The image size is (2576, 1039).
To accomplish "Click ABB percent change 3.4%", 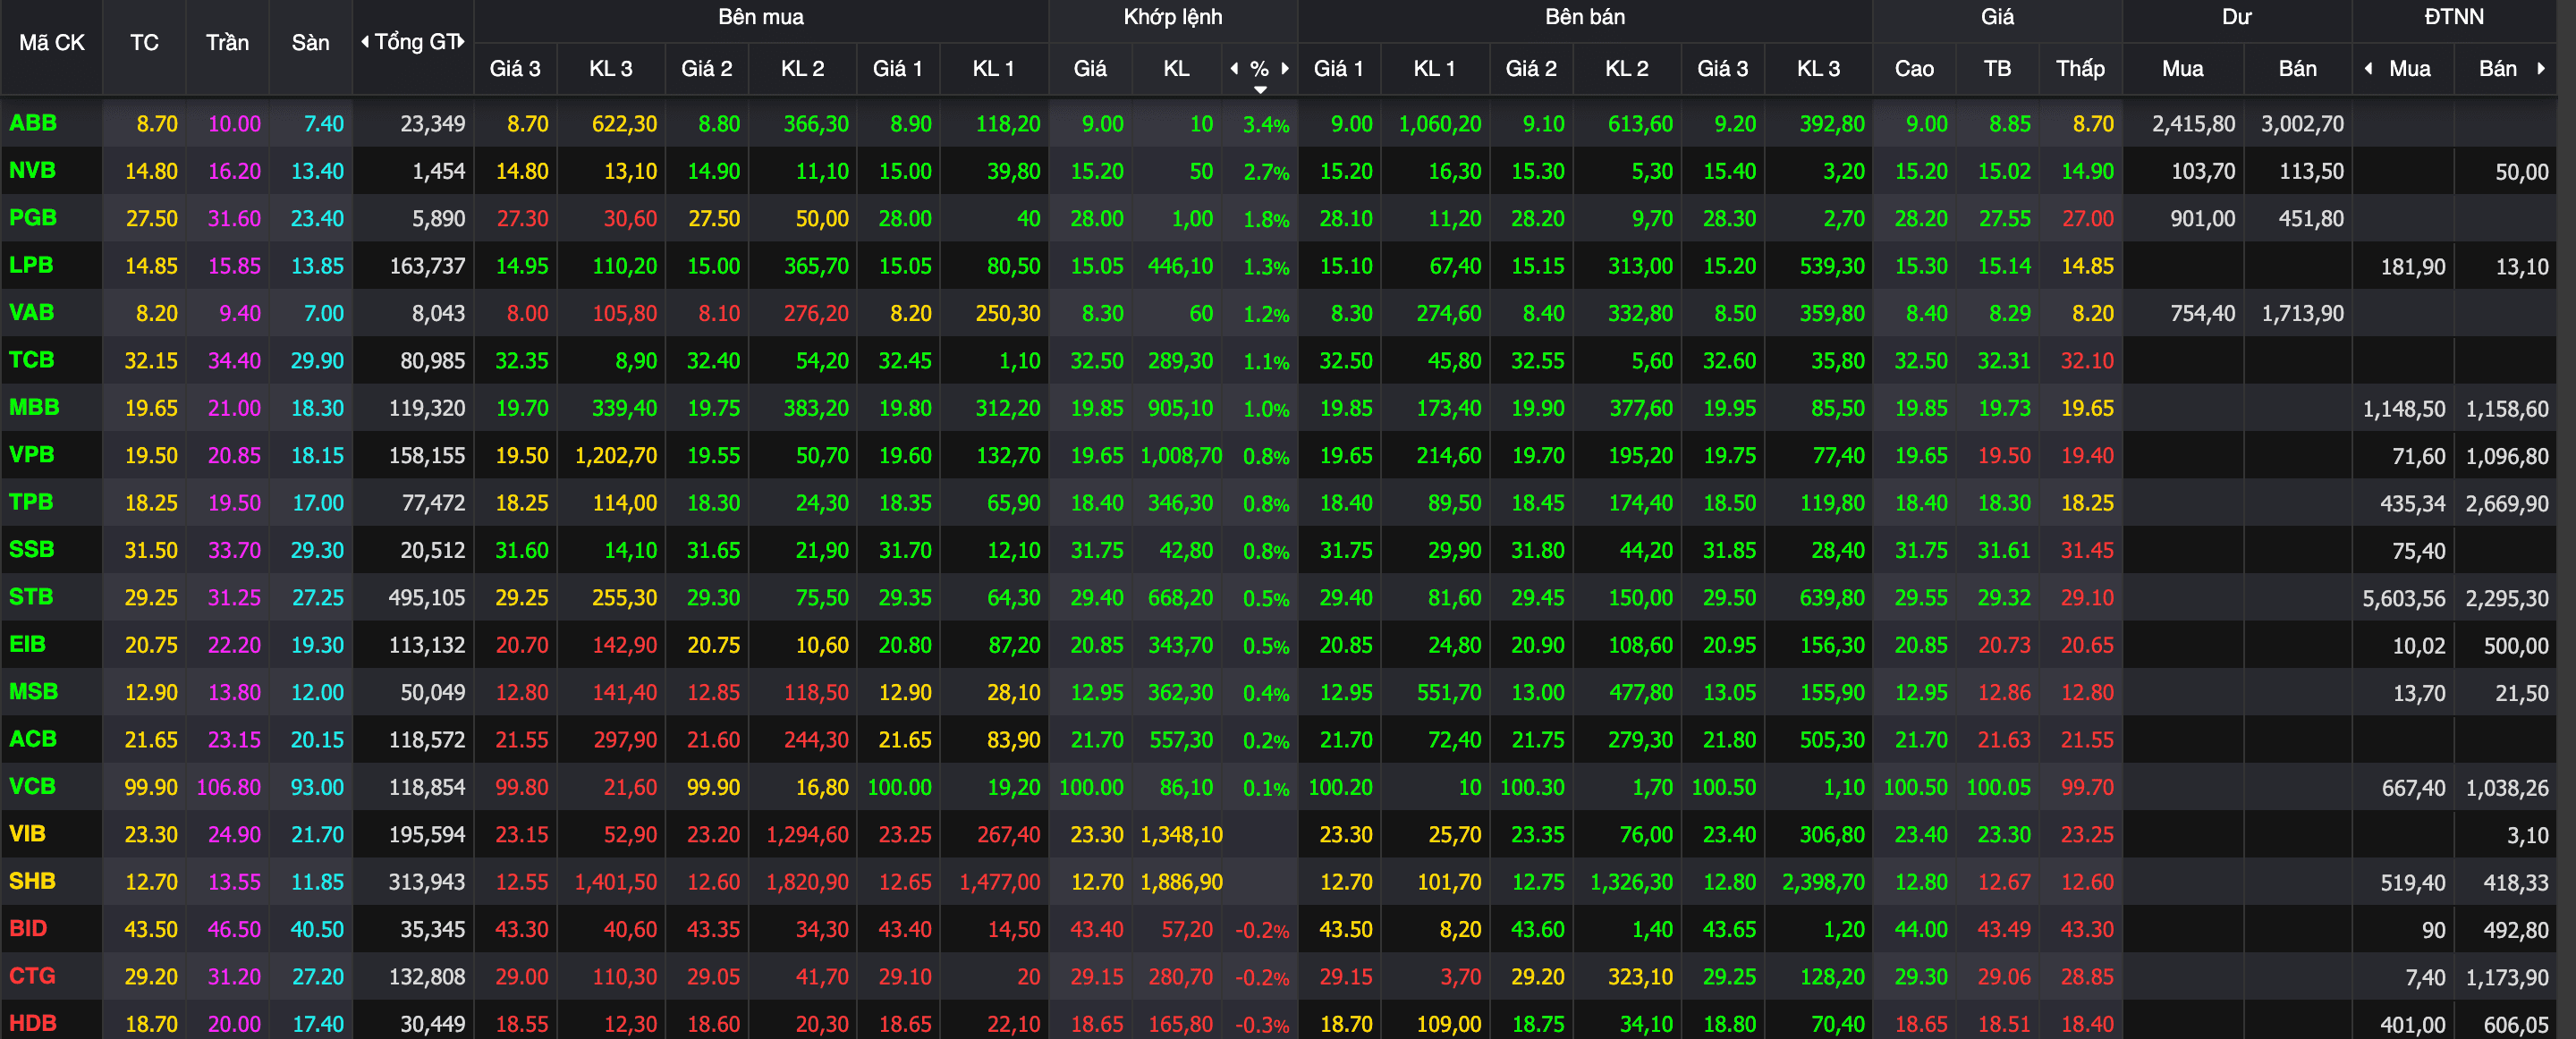I will click(x=1266, y=125).
